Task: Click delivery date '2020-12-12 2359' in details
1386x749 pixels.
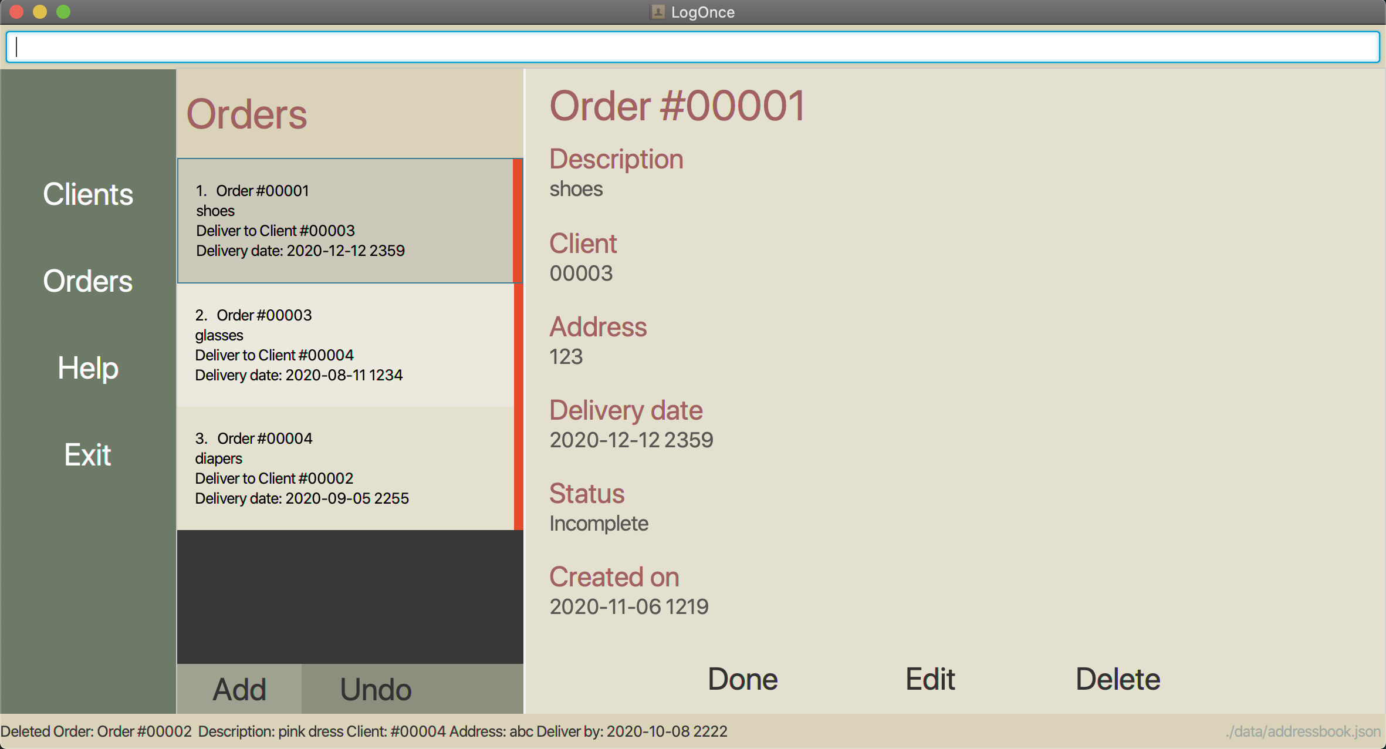Action: tap(631, 440)
